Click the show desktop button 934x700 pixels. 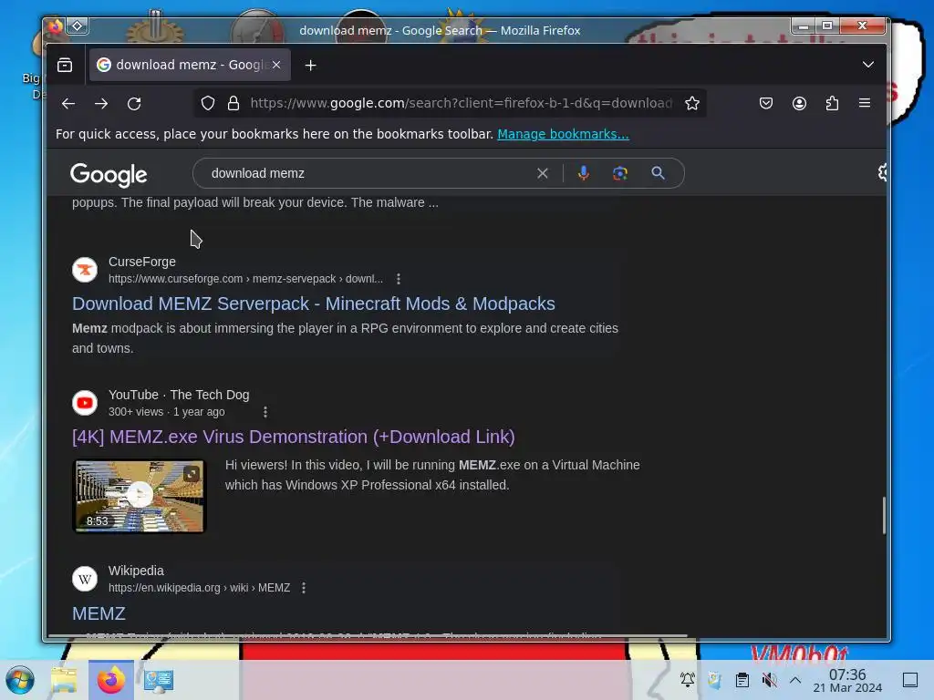pos(910,680)
